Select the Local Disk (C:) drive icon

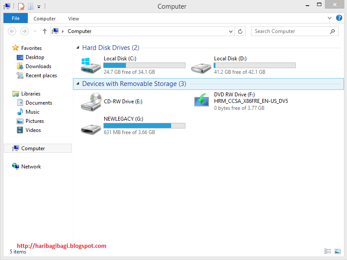coord(90,66)
